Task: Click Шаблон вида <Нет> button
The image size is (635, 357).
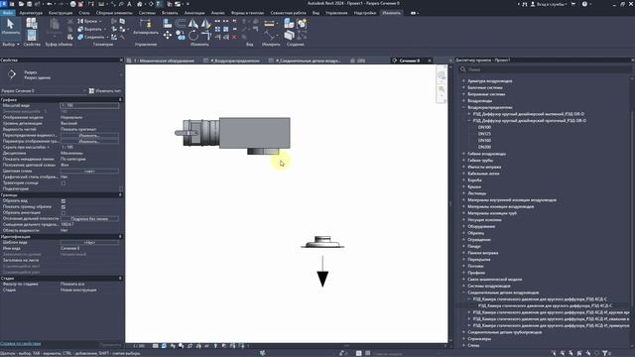Action: coord(89,242)
